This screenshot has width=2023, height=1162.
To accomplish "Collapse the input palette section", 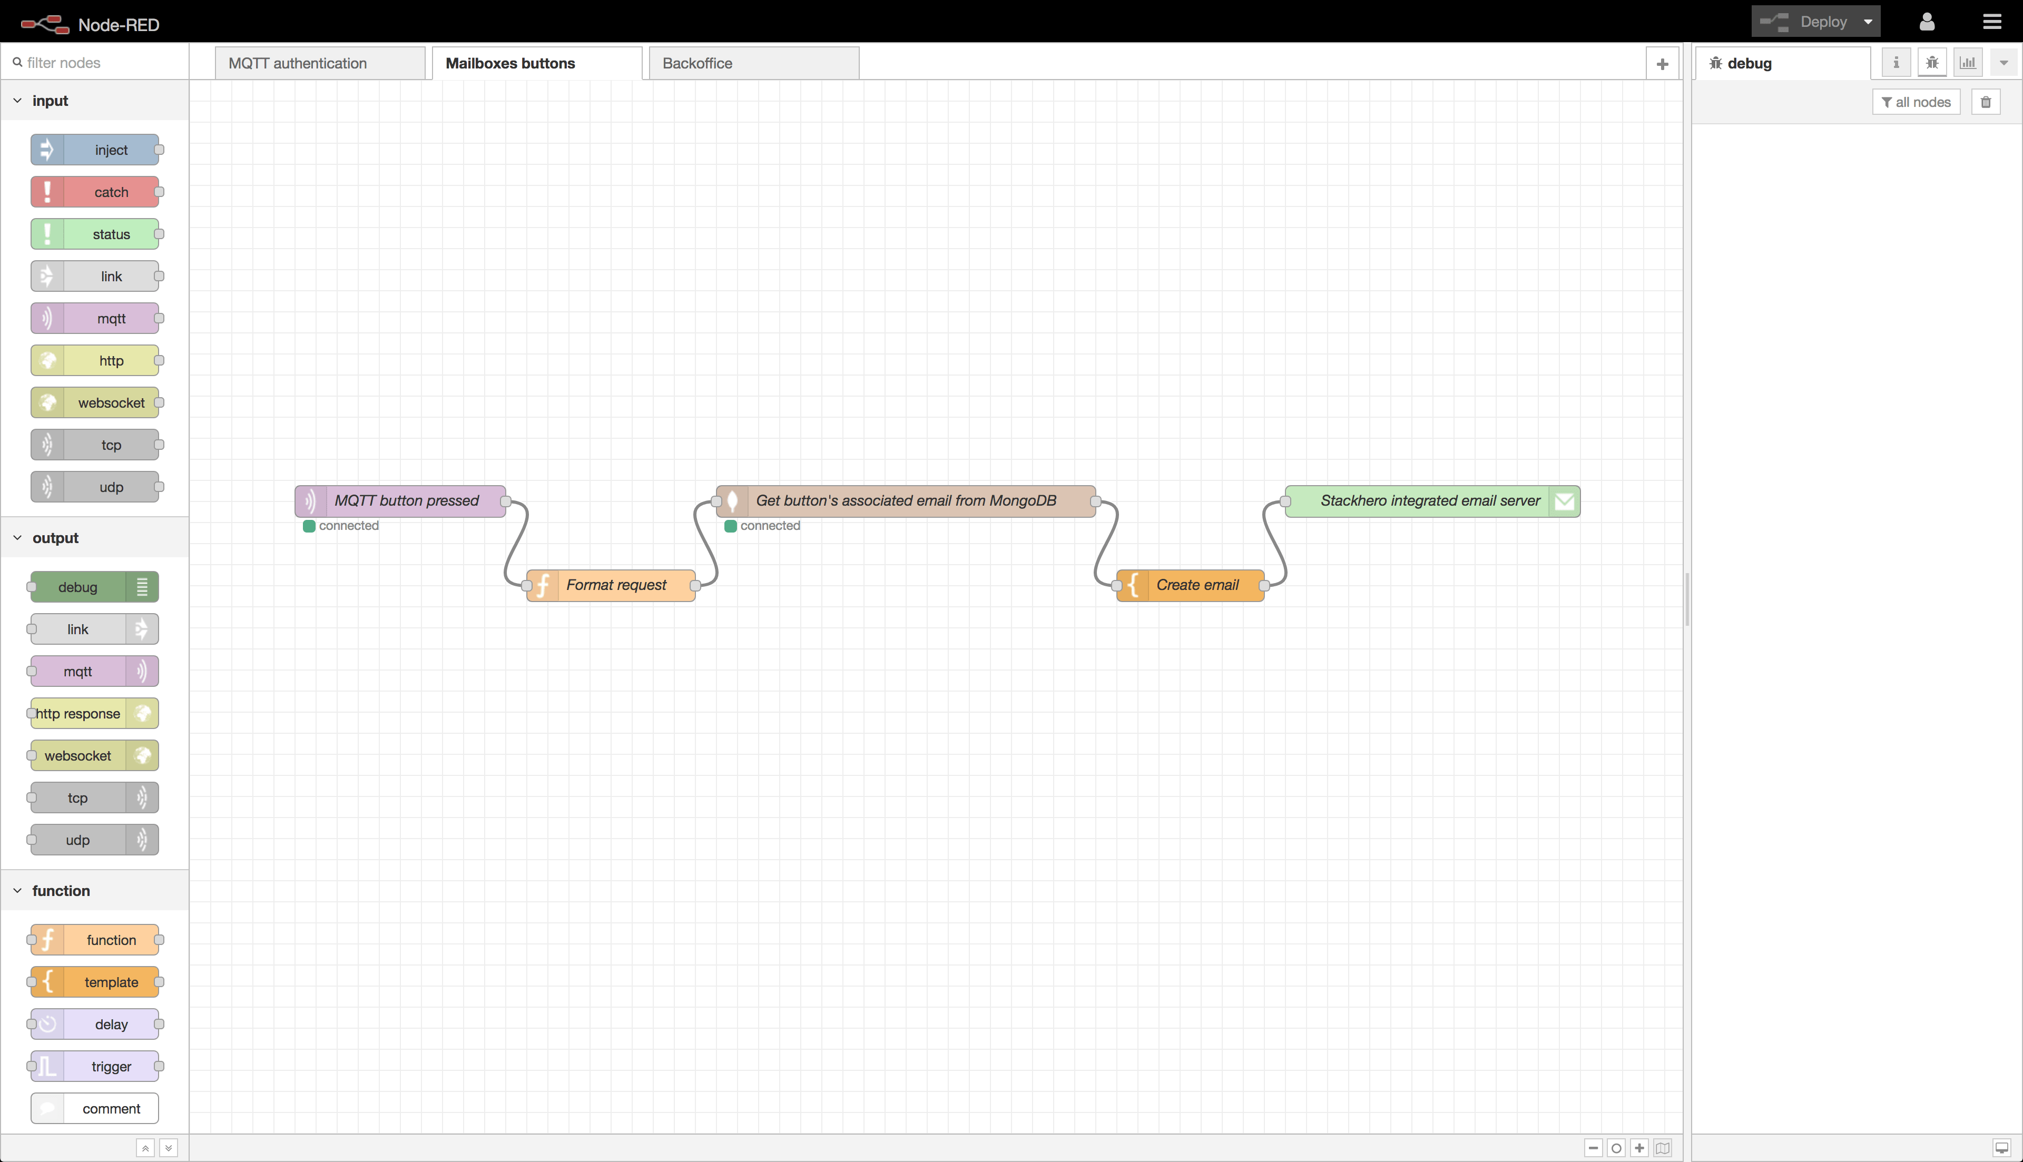I will [x=17, y=100].
